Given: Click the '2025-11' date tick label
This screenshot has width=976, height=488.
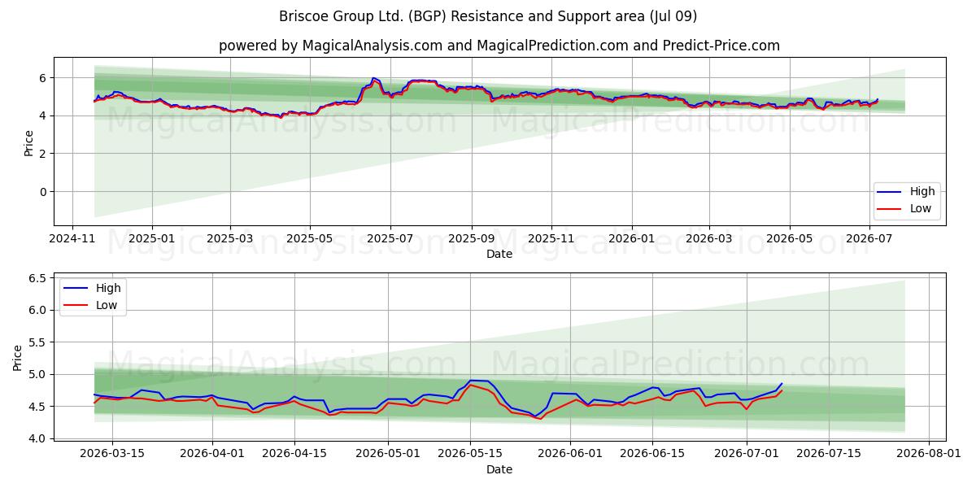Looking at the screenshot, I should [x=551, y=238].
